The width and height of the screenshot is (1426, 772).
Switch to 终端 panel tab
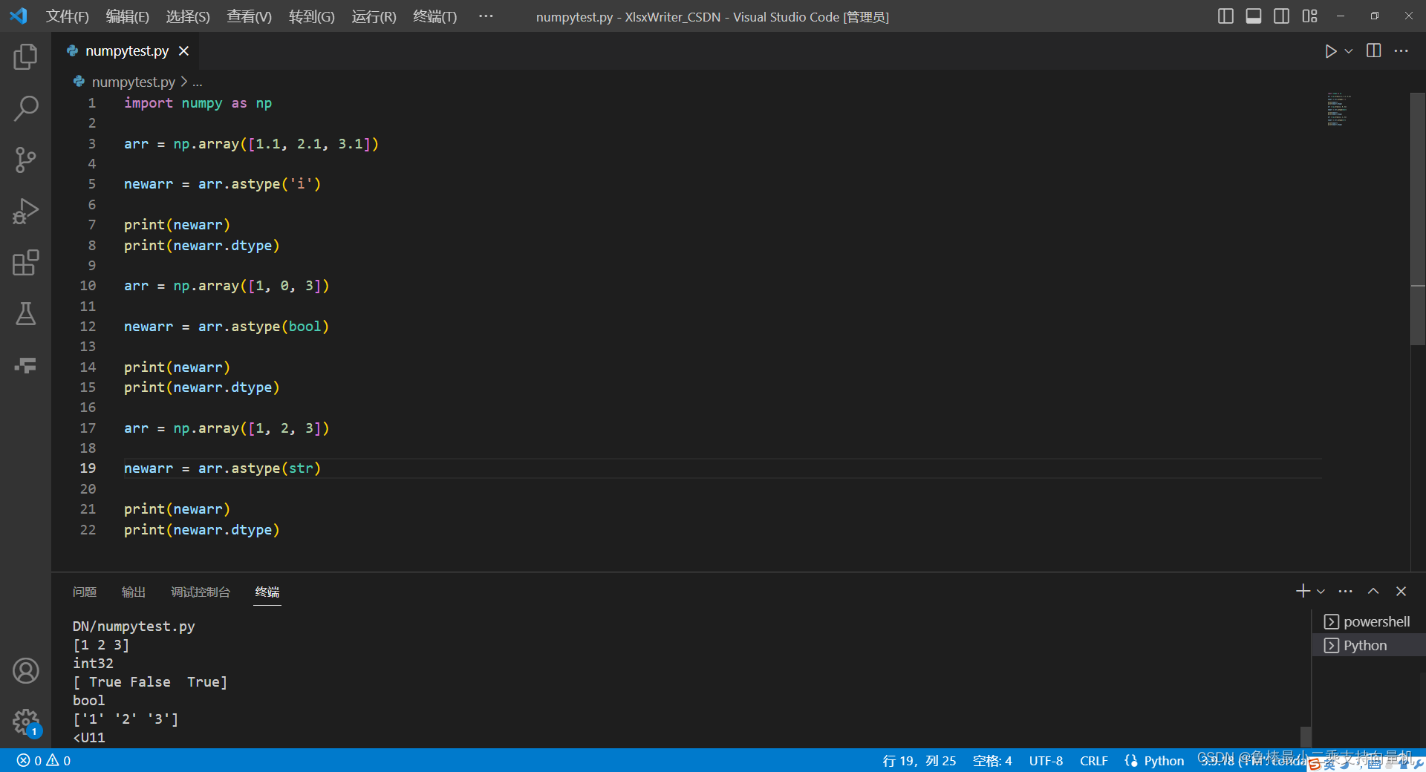click(x=267, y=592)
